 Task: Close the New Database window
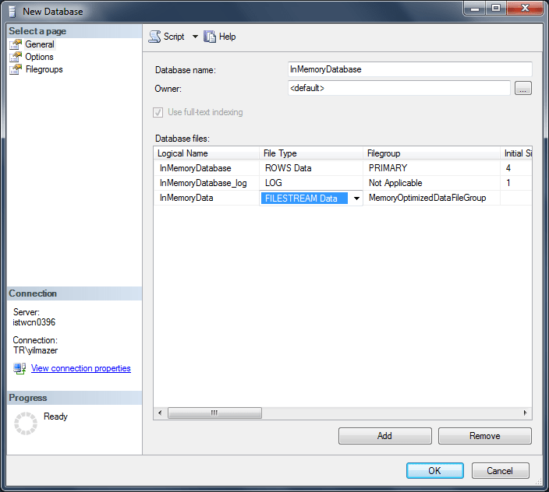point(525,8)
